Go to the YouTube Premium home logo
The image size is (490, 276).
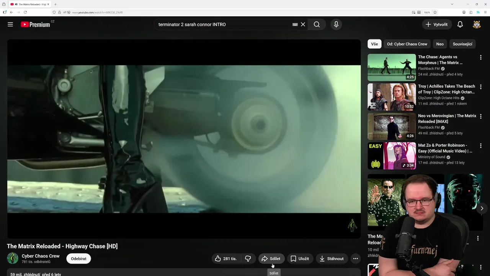35,25
